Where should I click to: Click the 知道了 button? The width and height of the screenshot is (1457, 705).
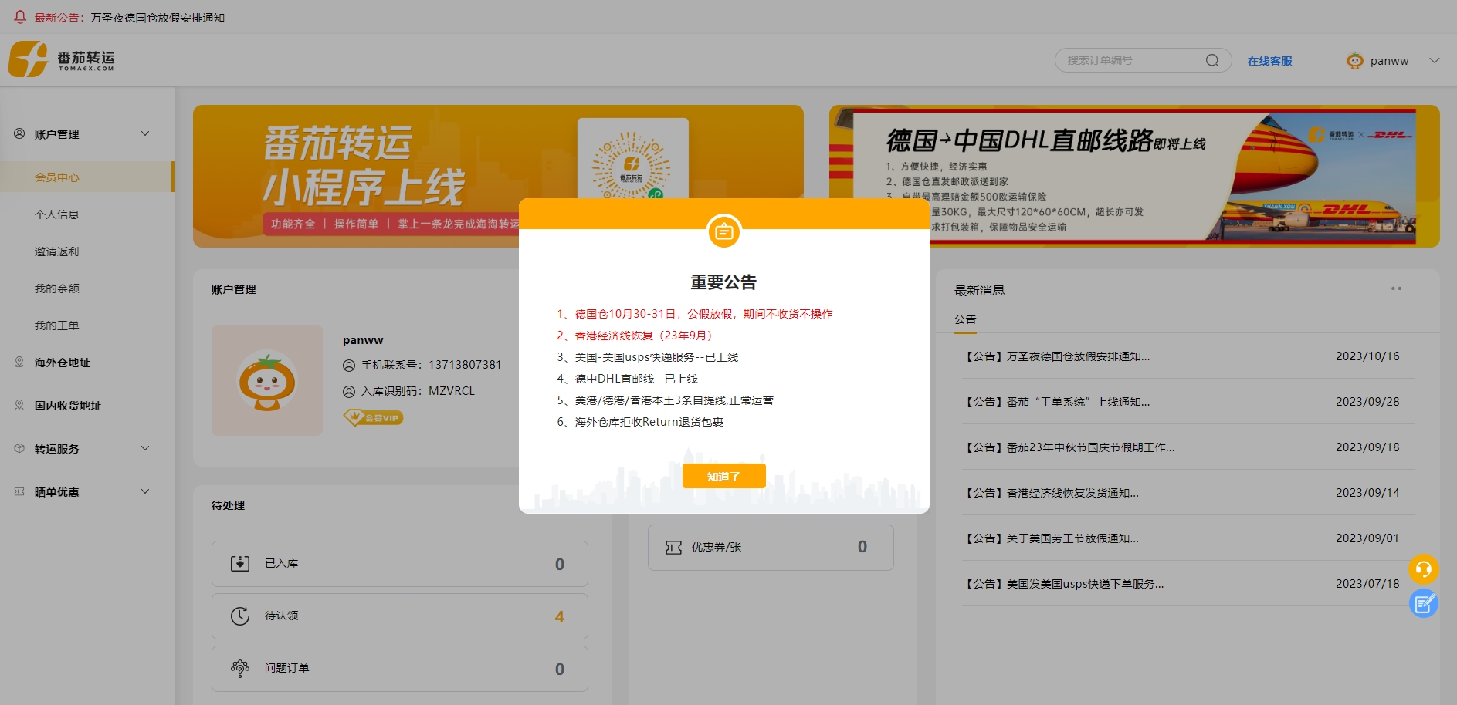(724, 476)
